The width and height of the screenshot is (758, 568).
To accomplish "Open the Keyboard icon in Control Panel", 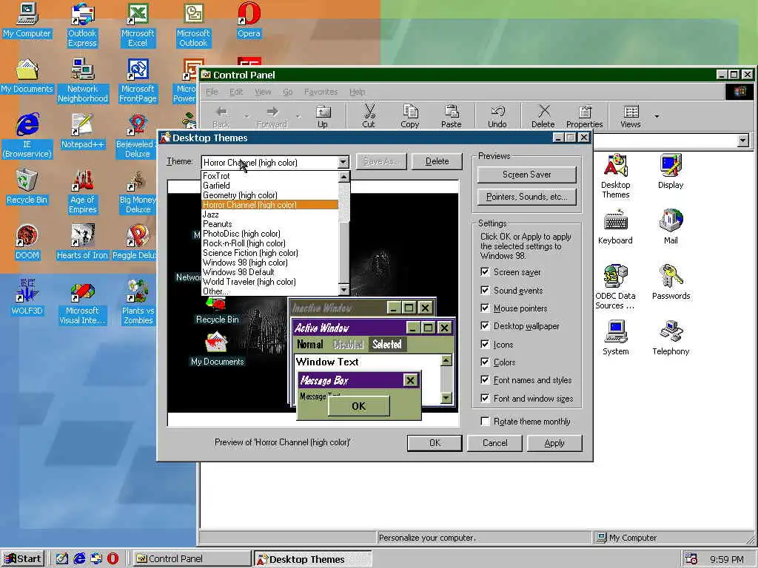I will [x=615, y=227].
